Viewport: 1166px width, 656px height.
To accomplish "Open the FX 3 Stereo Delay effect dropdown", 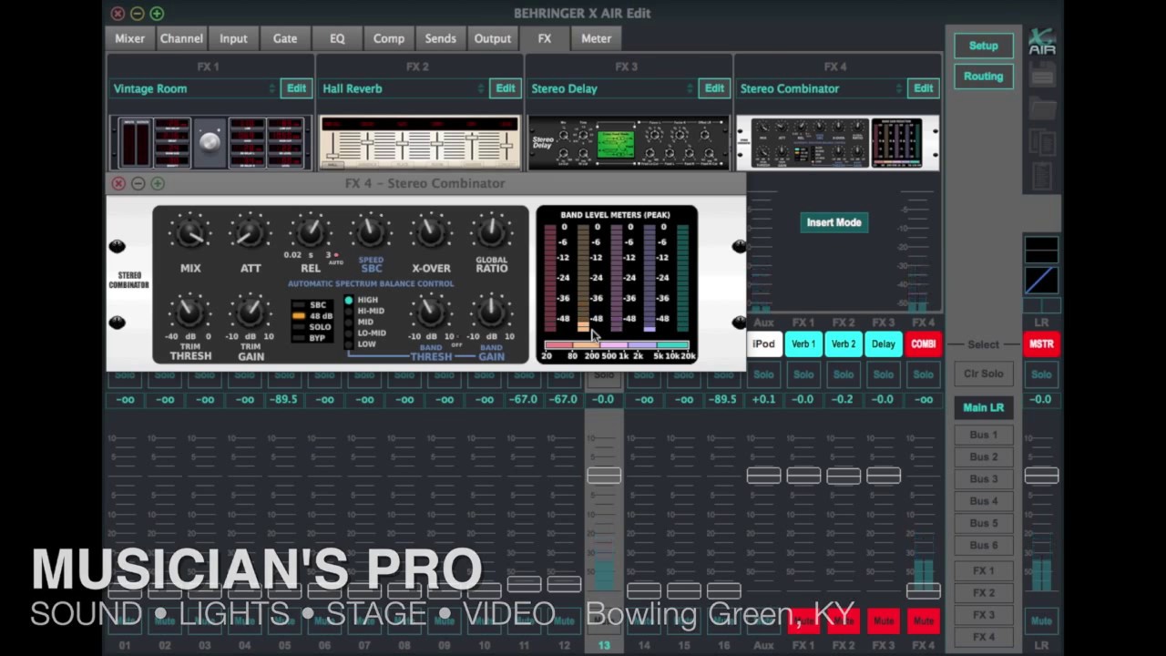I will coord(612,88).
